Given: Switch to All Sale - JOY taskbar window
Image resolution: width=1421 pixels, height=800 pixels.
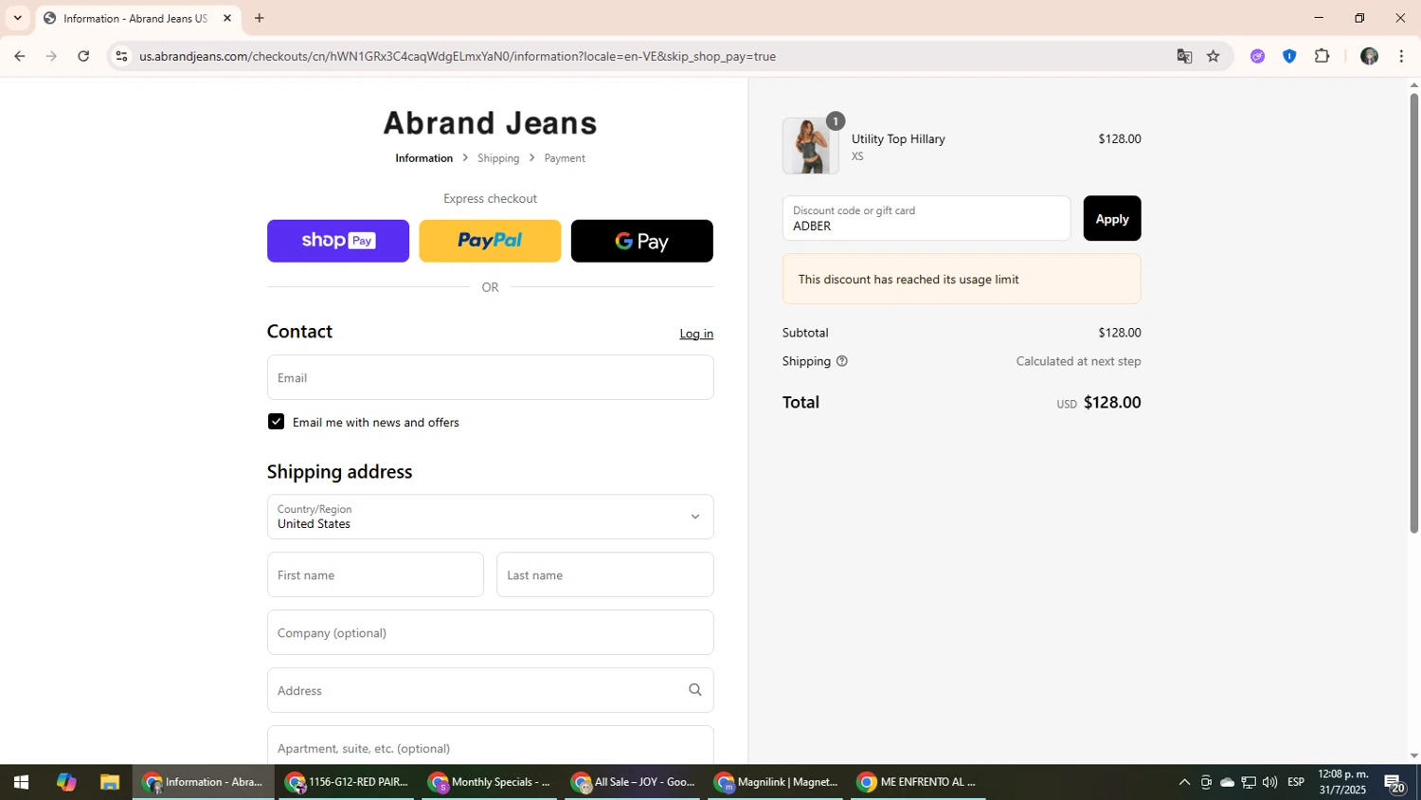Looking at the screenshot, I should tap(633, 782).
